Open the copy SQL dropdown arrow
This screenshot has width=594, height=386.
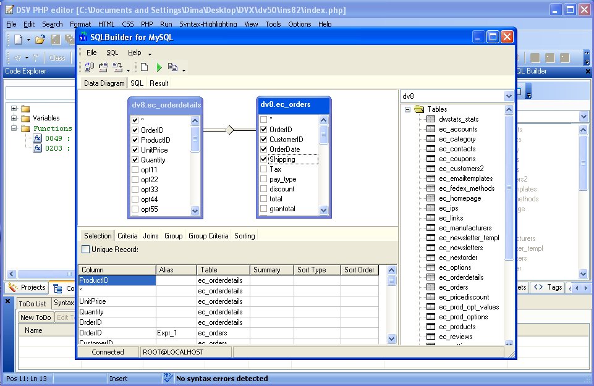pyautogui.click(x=184, y=70)
